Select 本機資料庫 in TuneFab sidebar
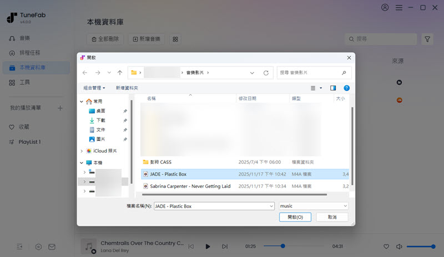This screenshot has width=444, height=257. [x=36, y=68]
